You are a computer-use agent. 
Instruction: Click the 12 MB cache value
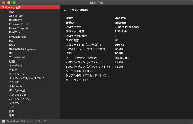(x=119, y=49)
